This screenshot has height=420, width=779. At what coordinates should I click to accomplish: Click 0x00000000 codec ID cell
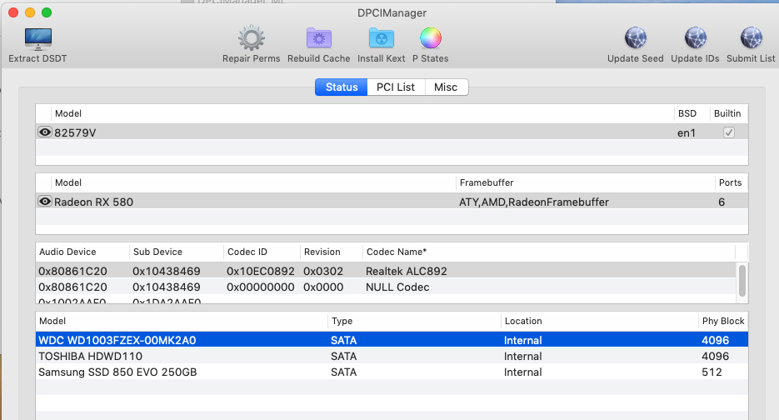click(260, 287)
